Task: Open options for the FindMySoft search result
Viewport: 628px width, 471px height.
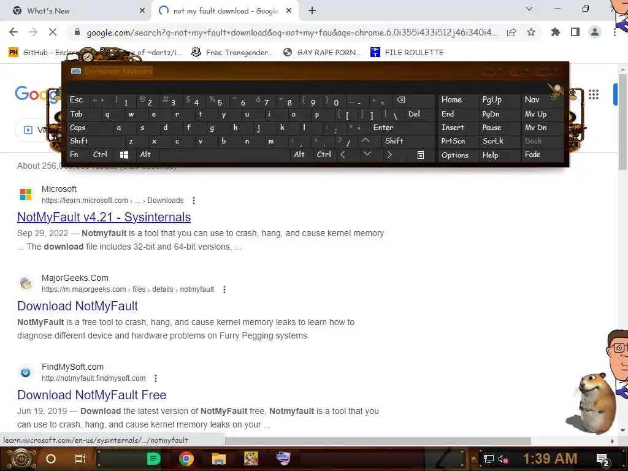Action: [x=156, y=378]
